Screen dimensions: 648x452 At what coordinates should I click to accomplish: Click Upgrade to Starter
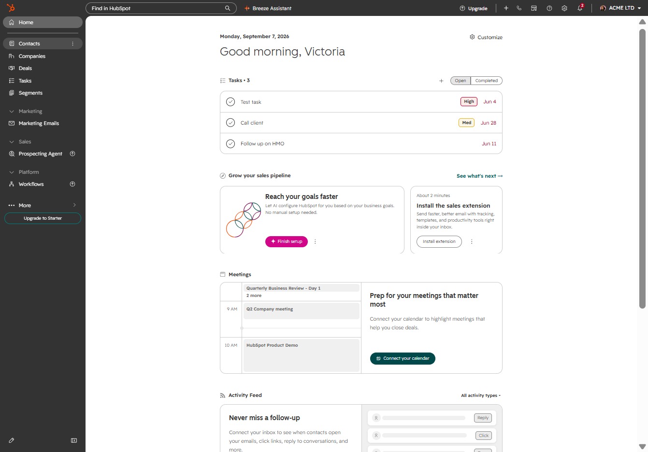pyautogui.click(x=43, y=218)
